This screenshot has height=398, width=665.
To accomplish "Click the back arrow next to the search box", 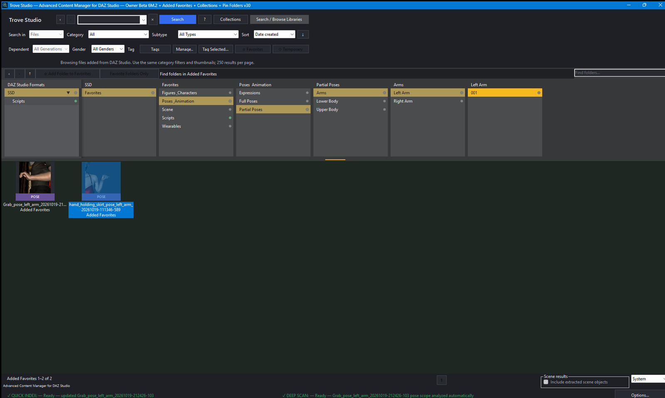I will 60,20.
